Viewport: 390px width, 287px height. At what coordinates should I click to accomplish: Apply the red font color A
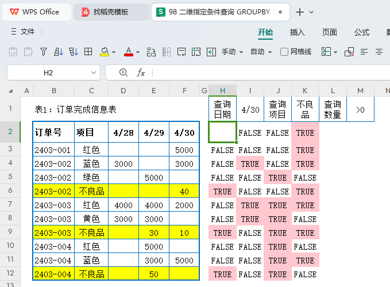point(129,52)
